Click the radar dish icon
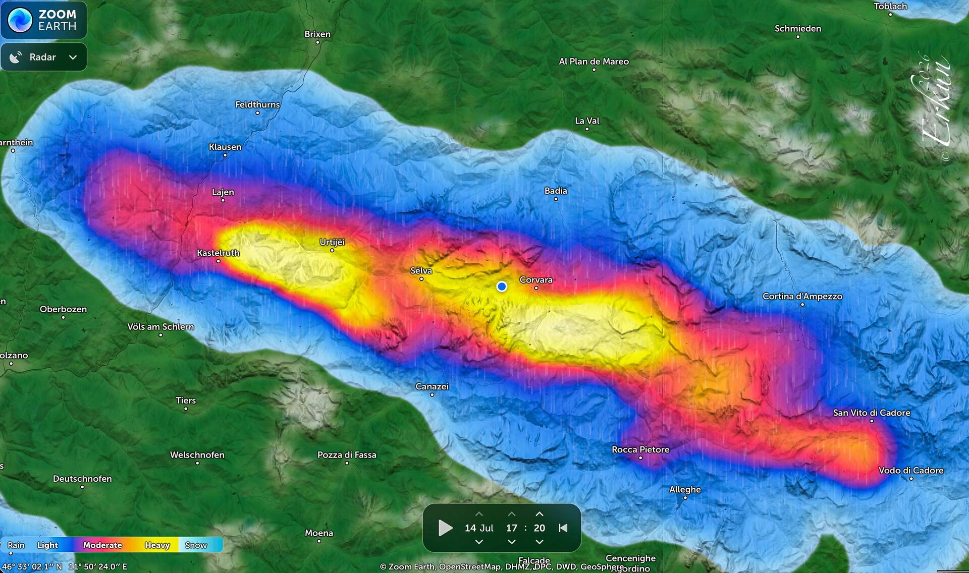The image size is (969, 573). [x=16, y=57]
